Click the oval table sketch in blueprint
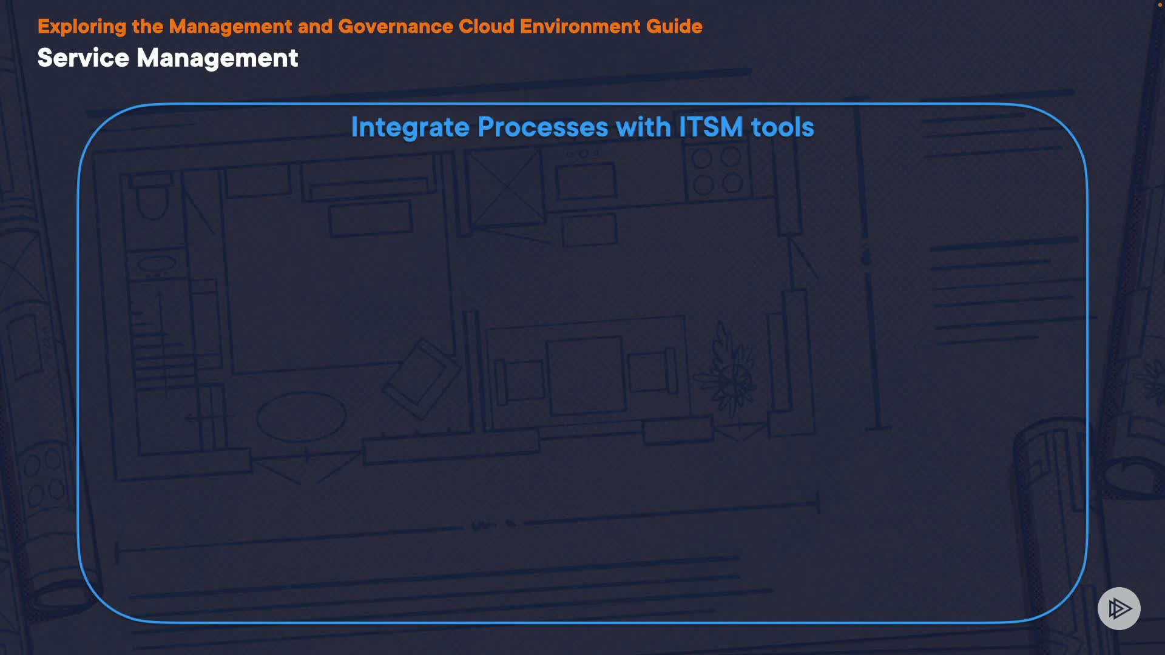This screenshot has width=1165, height=655. click(301, 417)
